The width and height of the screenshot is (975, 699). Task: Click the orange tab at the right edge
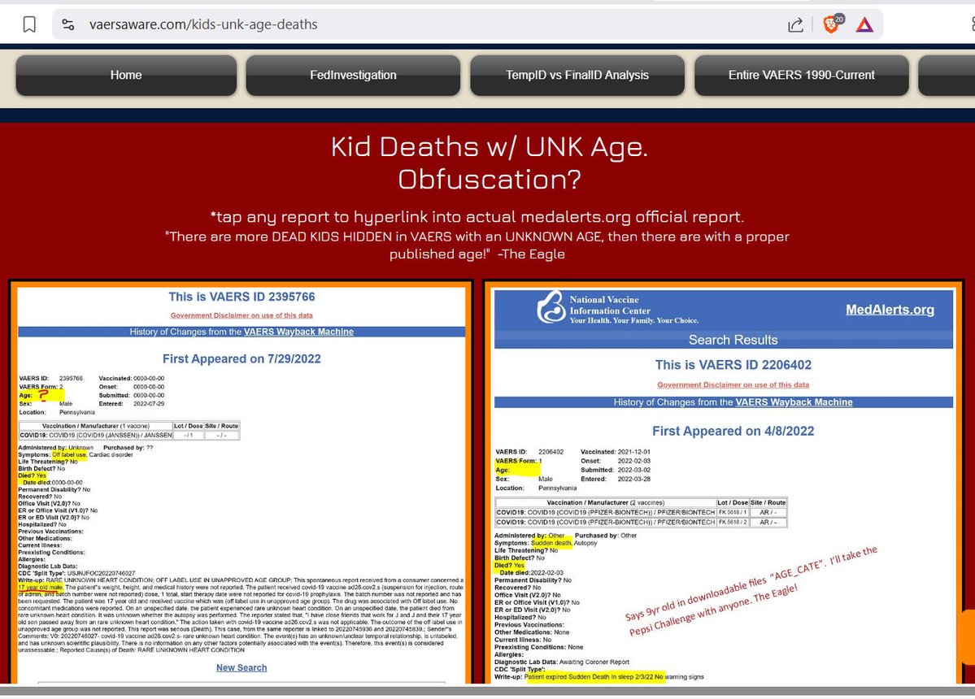point(968,636)
